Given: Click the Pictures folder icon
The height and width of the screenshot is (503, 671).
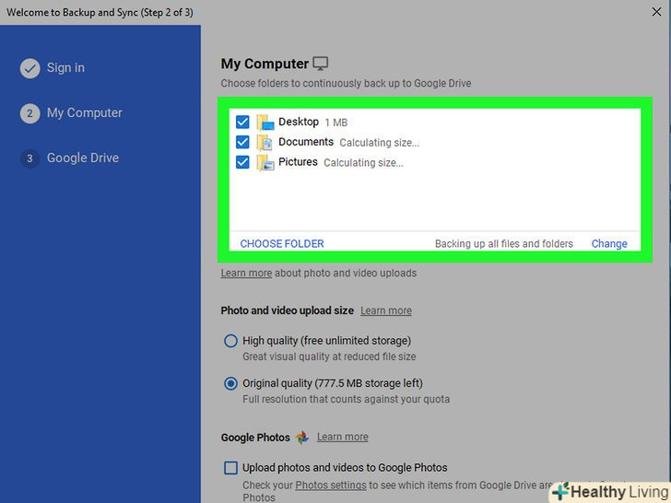Looking at the screenshot, I should point(265,163).
